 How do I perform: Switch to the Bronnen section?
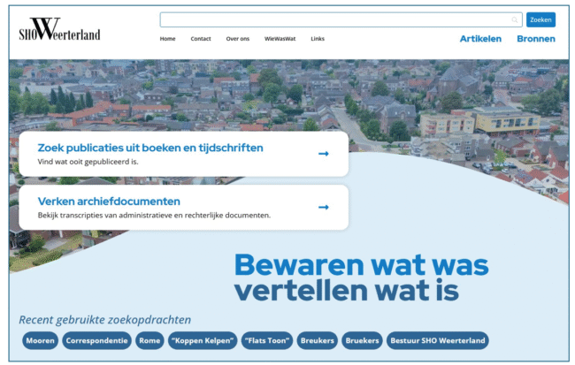pyautogui.click(x=536, y=39)
